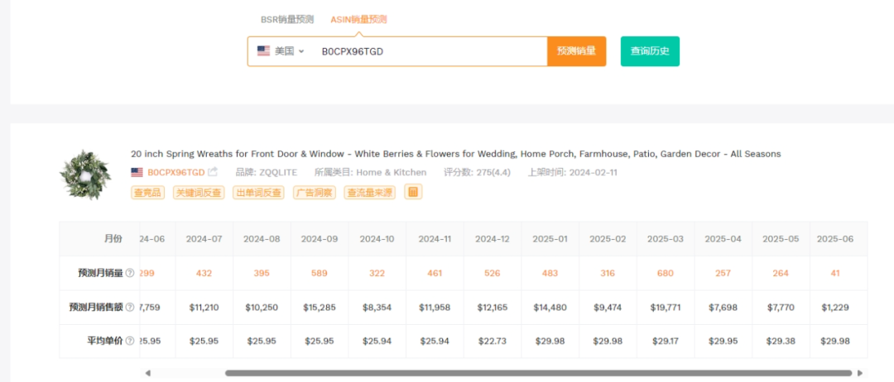Screen dimensions: 894x382
Task: Click sales amount $14,480
Action: click(x=550, y=308)
